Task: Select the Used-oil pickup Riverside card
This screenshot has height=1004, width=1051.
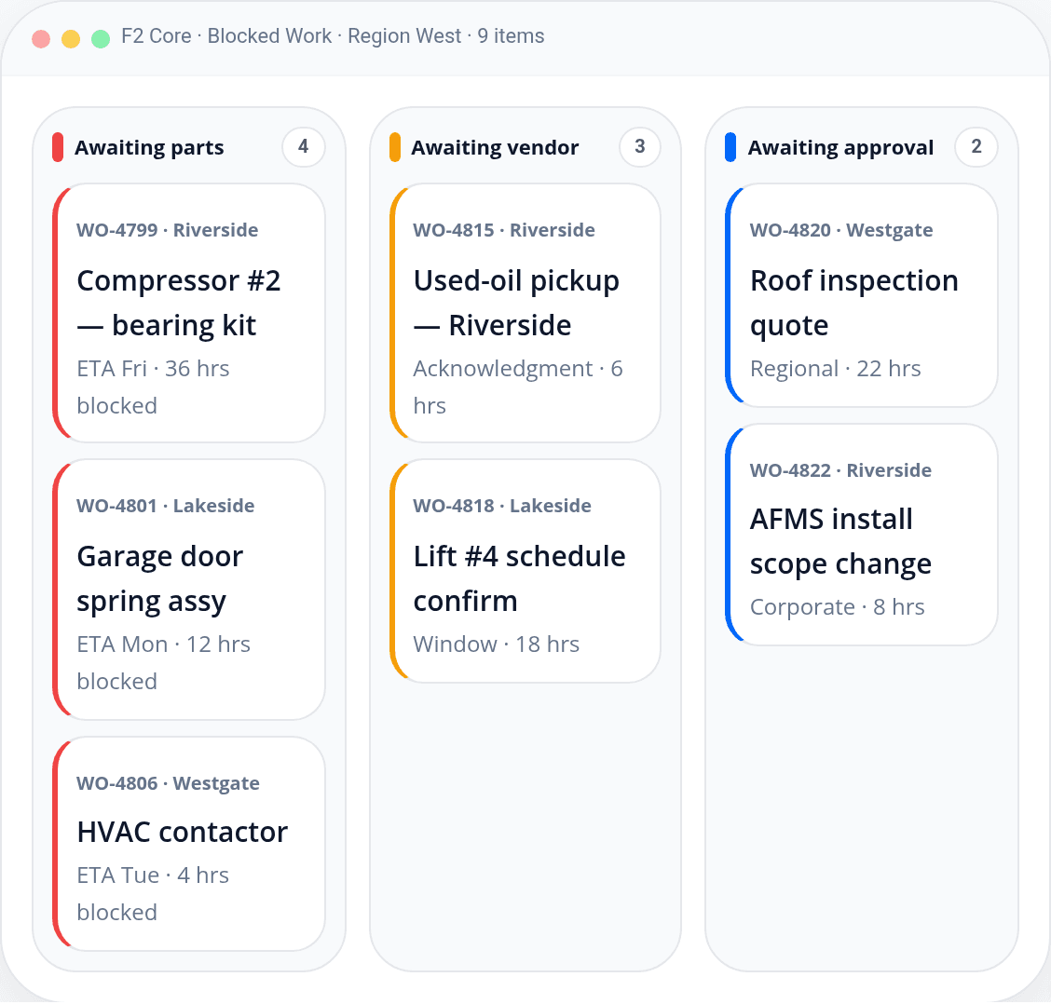Action: coord(525,312)
